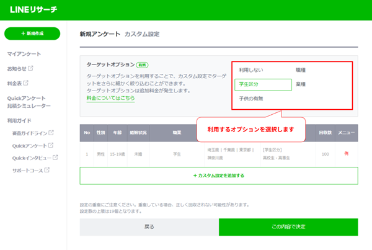Click the 新規作成 button
Image resolution: width=372 pixels, height=250 pixels.
pos(32,34)
